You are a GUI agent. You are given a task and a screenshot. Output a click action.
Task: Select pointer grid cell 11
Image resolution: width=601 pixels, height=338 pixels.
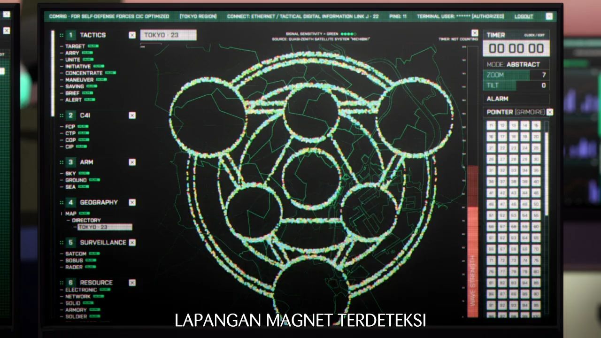pyautogui.click(x=491, y=125)
